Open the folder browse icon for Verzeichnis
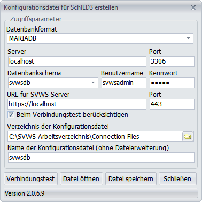The width and height of the screenshot is (202, 202). (188, 137)
